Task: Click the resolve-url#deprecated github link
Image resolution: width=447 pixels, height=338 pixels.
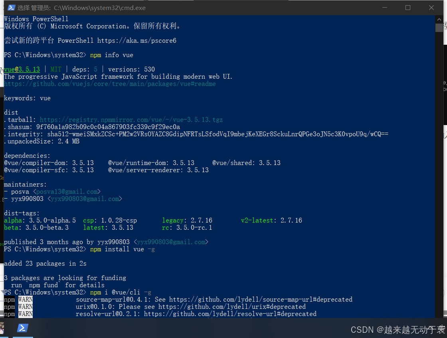Action: pyautogui.click(x=230, y=314)
